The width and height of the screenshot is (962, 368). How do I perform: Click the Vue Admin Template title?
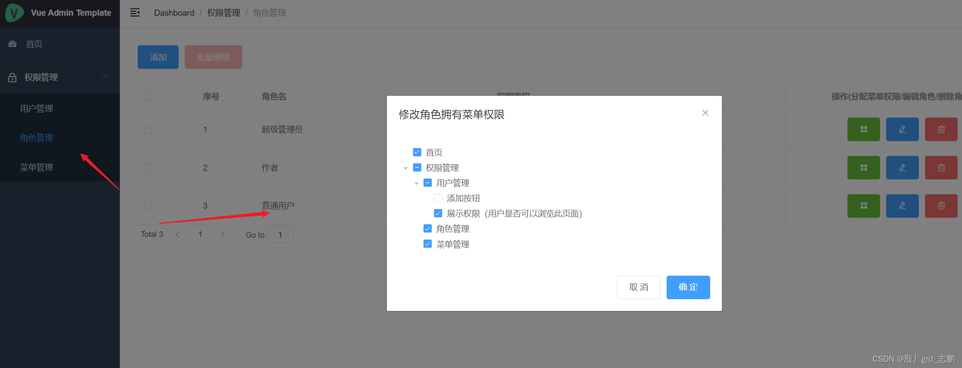coord(71,13)
